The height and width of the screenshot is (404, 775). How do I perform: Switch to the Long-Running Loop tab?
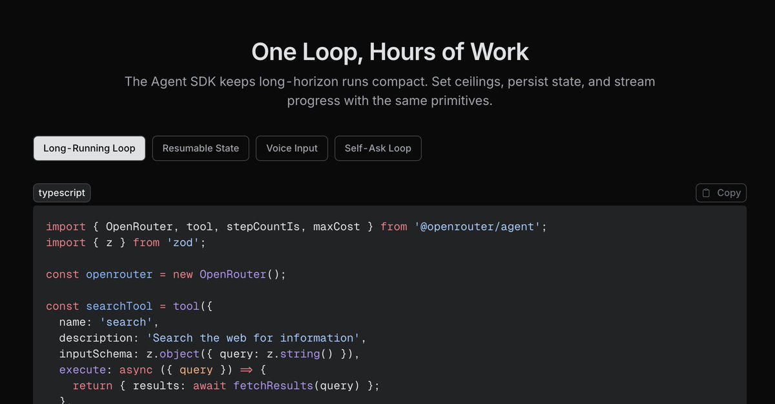[89, 148]
